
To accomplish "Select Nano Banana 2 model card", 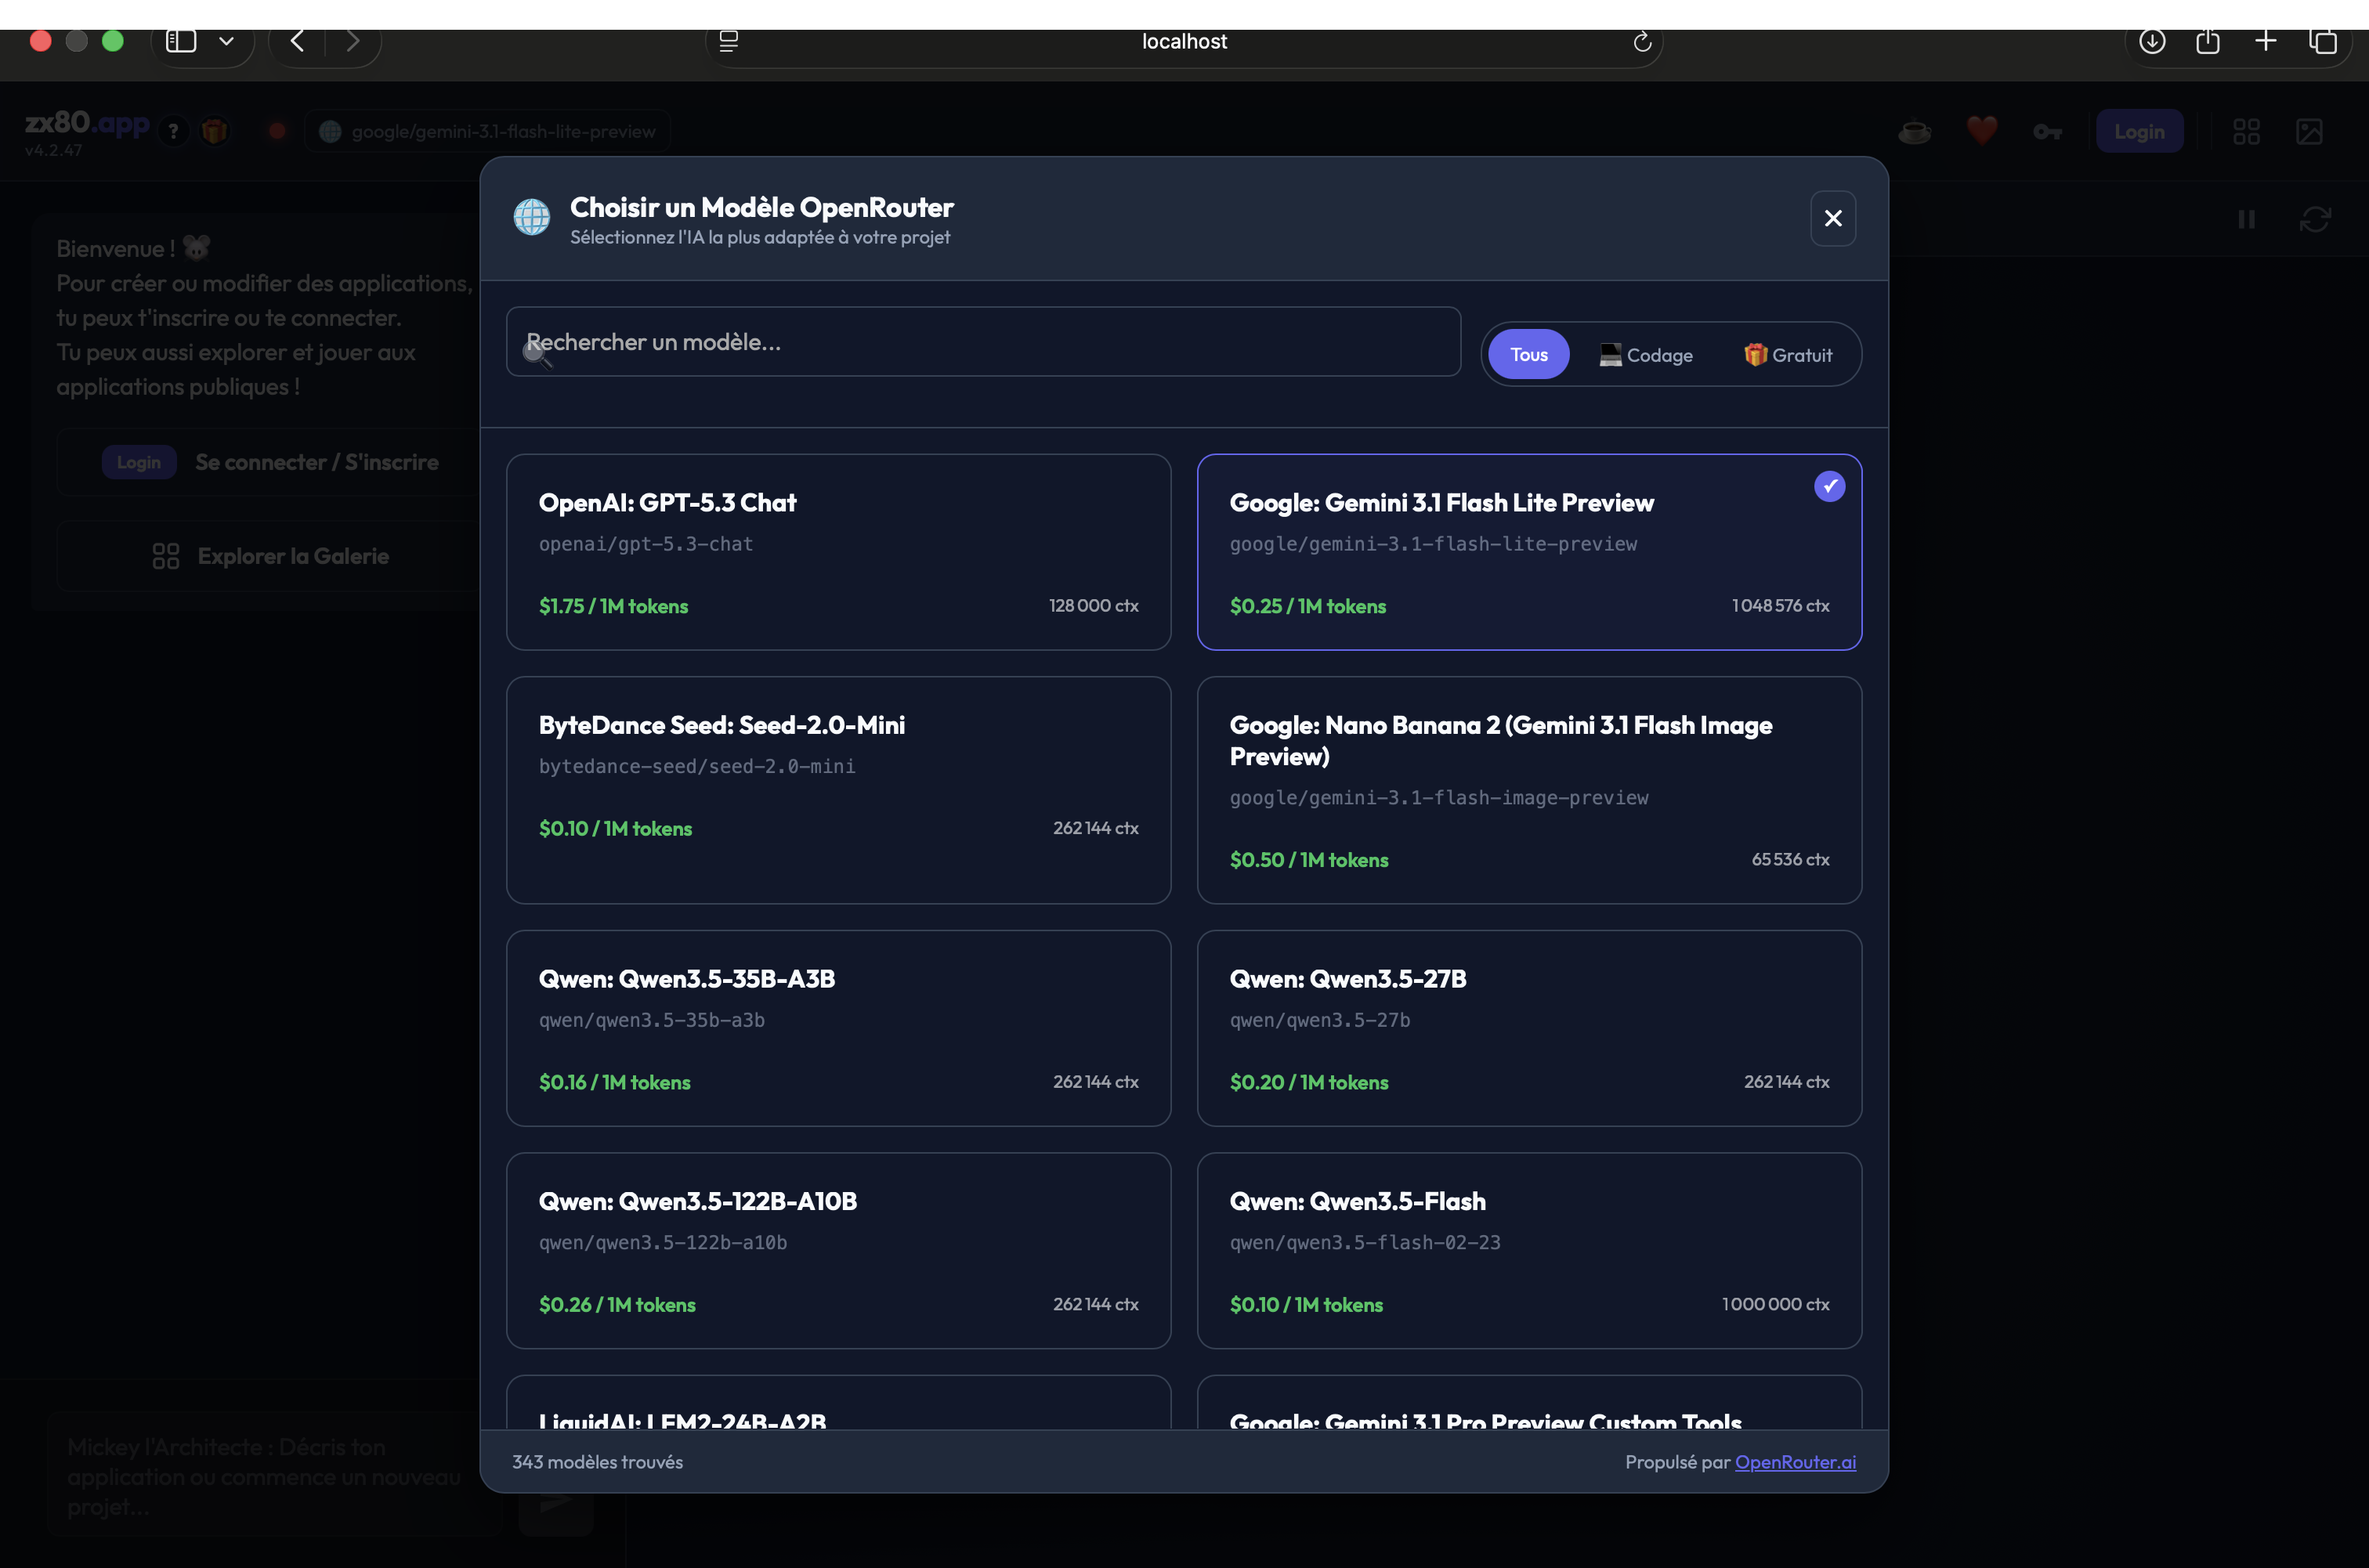I will pyautogui.click(x=1529, y=790).
